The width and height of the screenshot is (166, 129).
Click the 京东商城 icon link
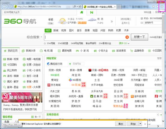pyautogui.click(x=49, y=85)
